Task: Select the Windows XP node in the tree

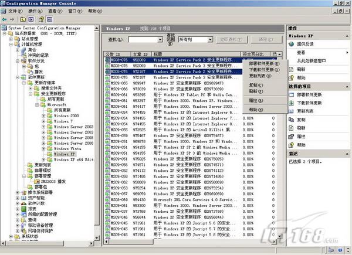Action: click(64, 154)
